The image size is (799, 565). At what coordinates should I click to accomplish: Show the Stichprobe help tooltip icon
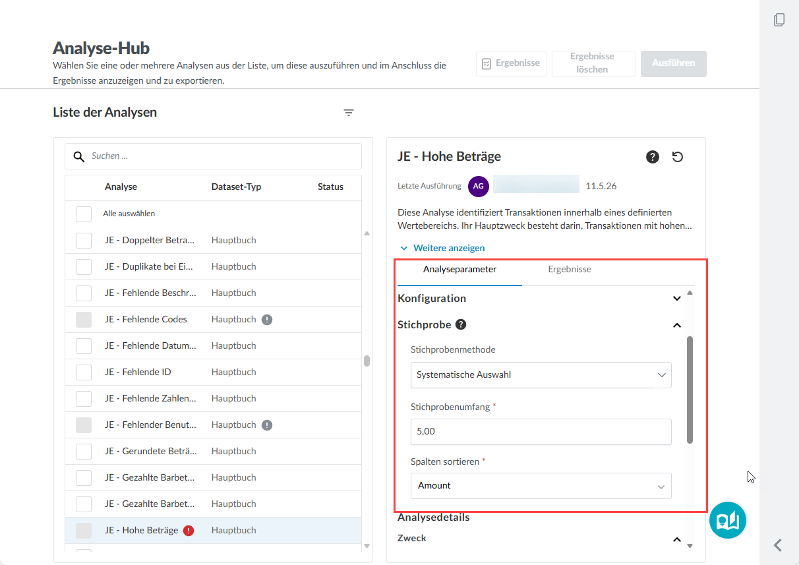click(x=461, y=324)
